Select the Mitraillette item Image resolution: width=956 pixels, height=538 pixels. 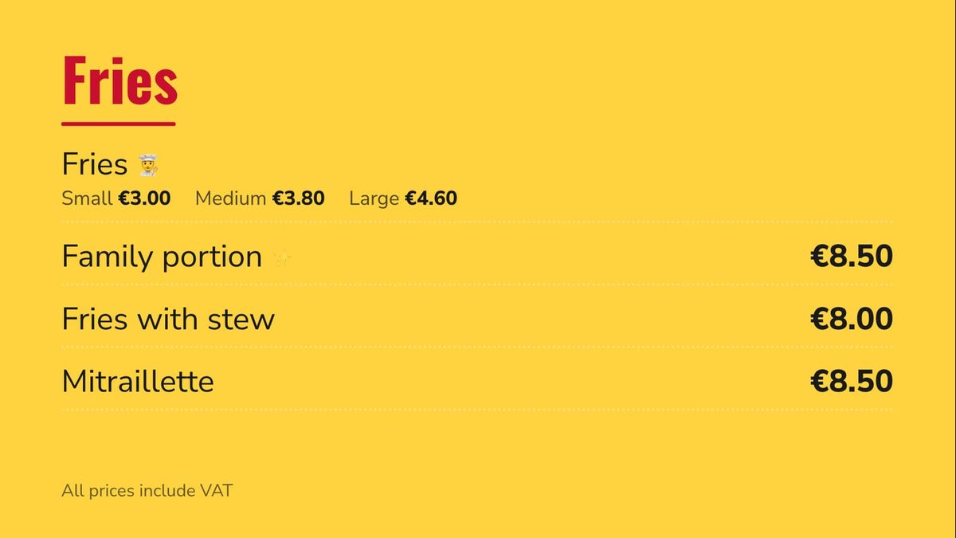coord(138,381)
